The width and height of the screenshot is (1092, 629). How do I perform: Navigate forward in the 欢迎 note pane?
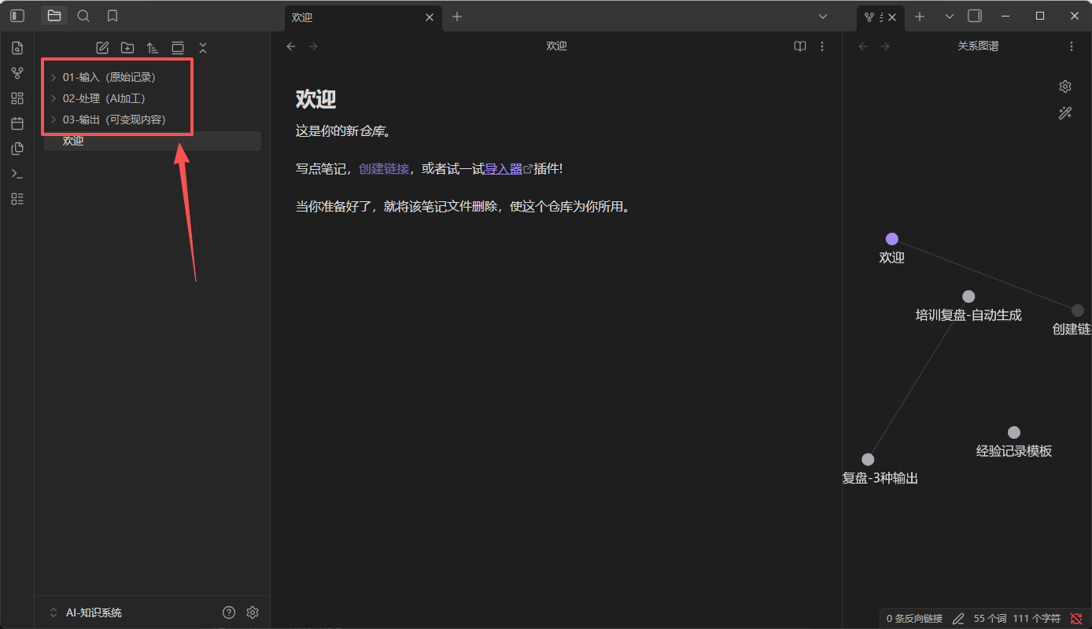pyautogui.click(x=313, y=46)
